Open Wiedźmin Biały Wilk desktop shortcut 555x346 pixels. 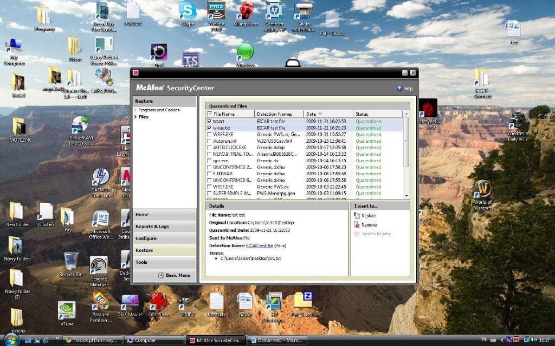tap(518, 127)
